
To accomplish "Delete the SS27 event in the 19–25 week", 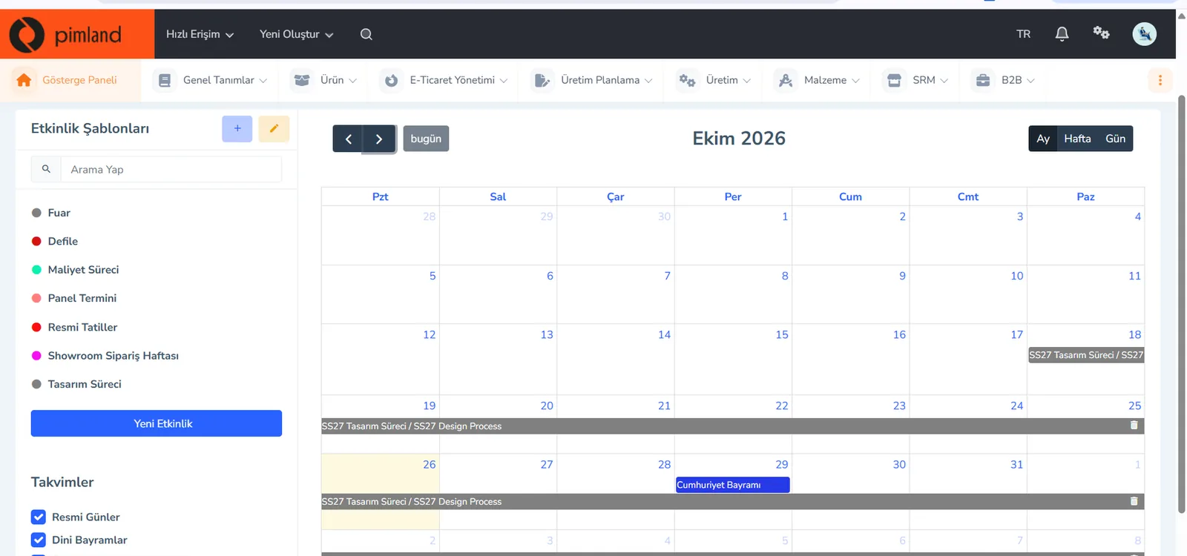I will point(1134,426).
